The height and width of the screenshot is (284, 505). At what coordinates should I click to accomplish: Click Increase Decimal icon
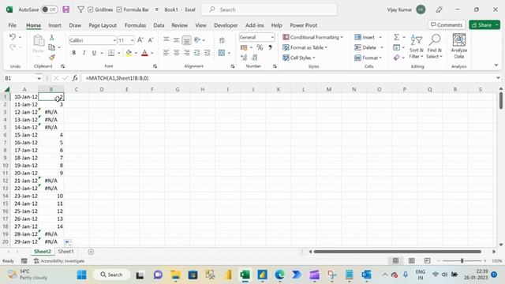tap(244, 58)
